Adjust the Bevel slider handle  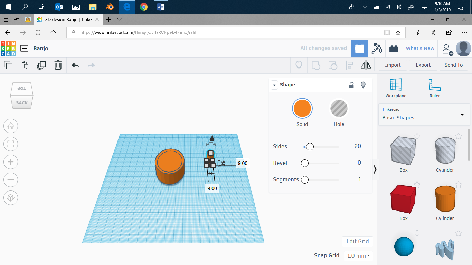(305, 163)
